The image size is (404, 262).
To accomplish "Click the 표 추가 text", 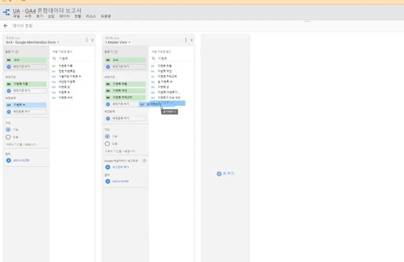I will (x=228, y=174).
